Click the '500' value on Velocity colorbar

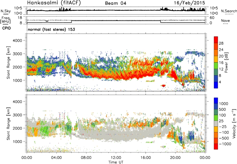[x=222, y=110]
